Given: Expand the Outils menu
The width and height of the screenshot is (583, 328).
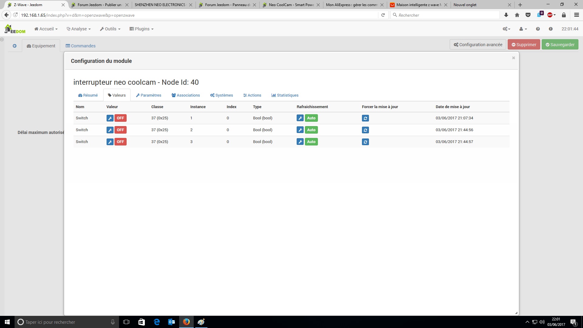Looking at the screenshot, I should [110, 29].
